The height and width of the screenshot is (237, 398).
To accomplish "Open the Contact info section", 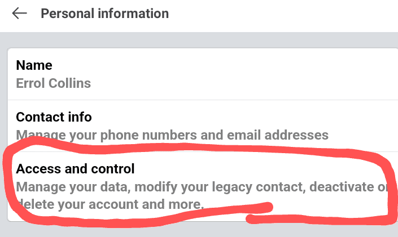I will pyautogui.click(x=203, y=126).
